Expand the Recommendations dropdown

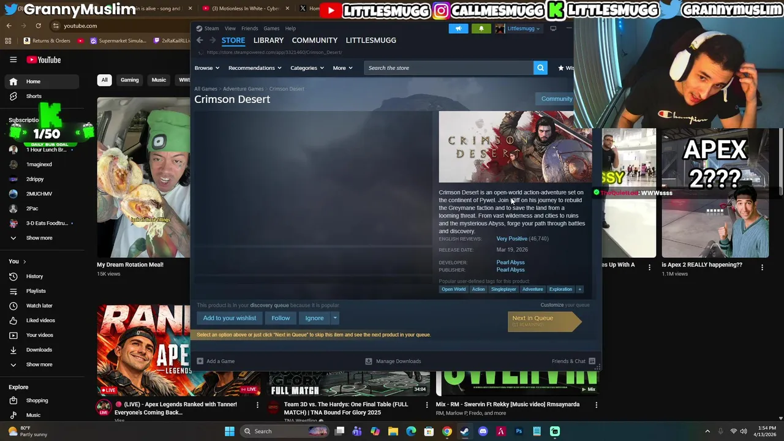point(255,68)
